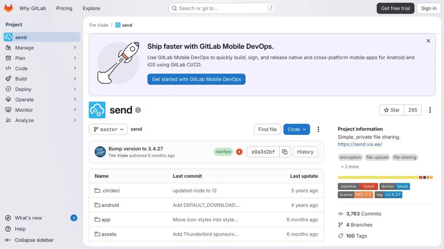Open repository actions kebab next to Code
Image resolution: width=444 pixels, height=249 pixels.
(x=318, y=129)
